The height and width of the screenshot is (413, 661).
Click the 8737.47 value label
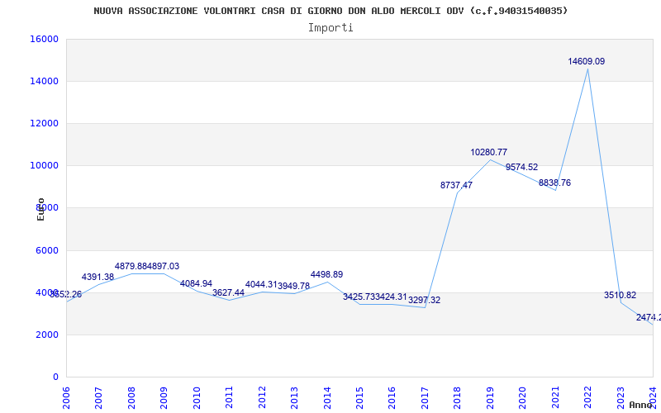[456, 185]
